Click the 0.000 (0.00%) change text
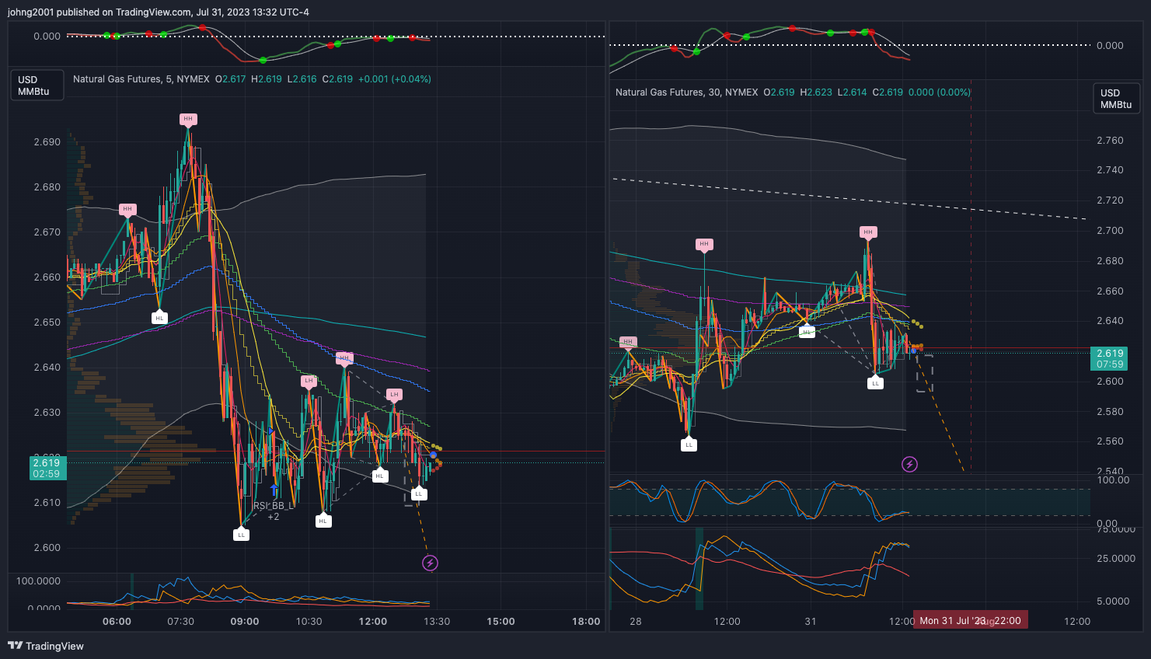 click(940, 92)
